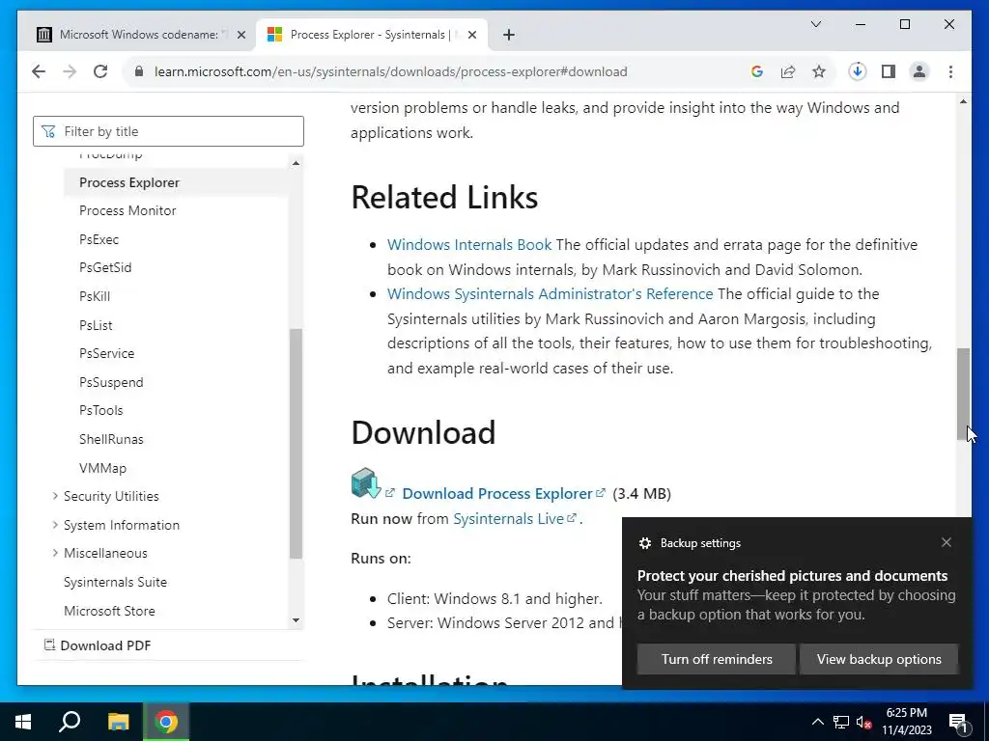
Task: Close the Backup settings notification
Action: click(947, 542)
